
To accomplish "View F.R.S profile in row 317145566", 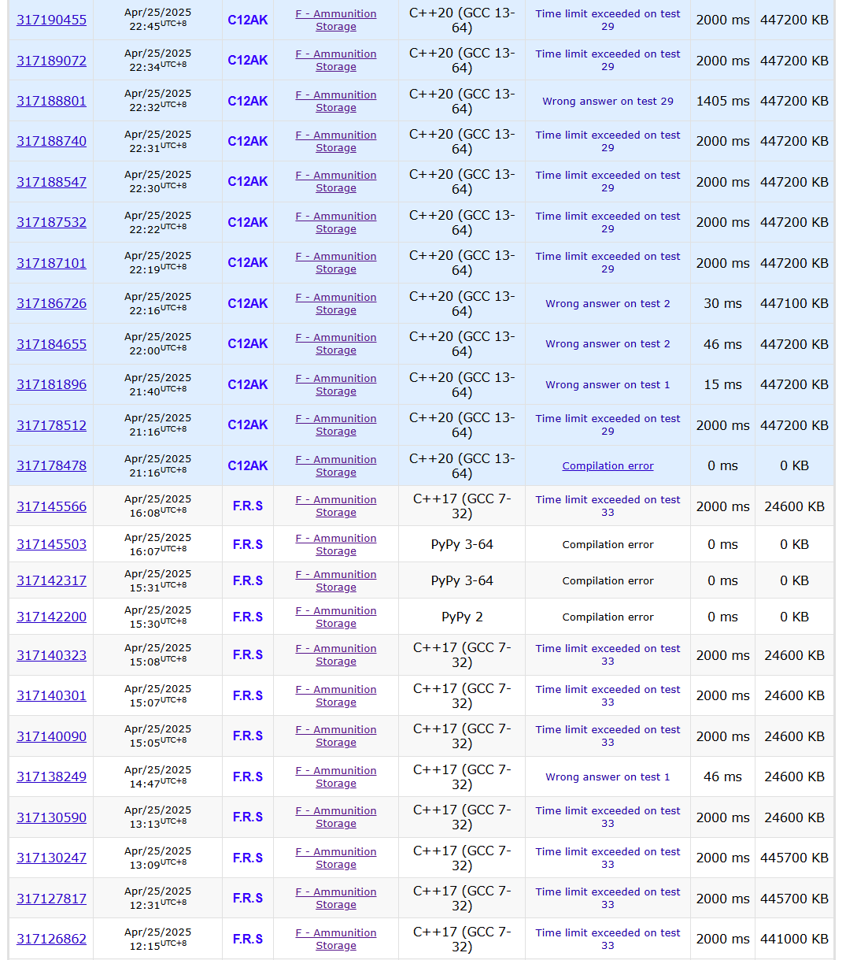I will (248, 506).
